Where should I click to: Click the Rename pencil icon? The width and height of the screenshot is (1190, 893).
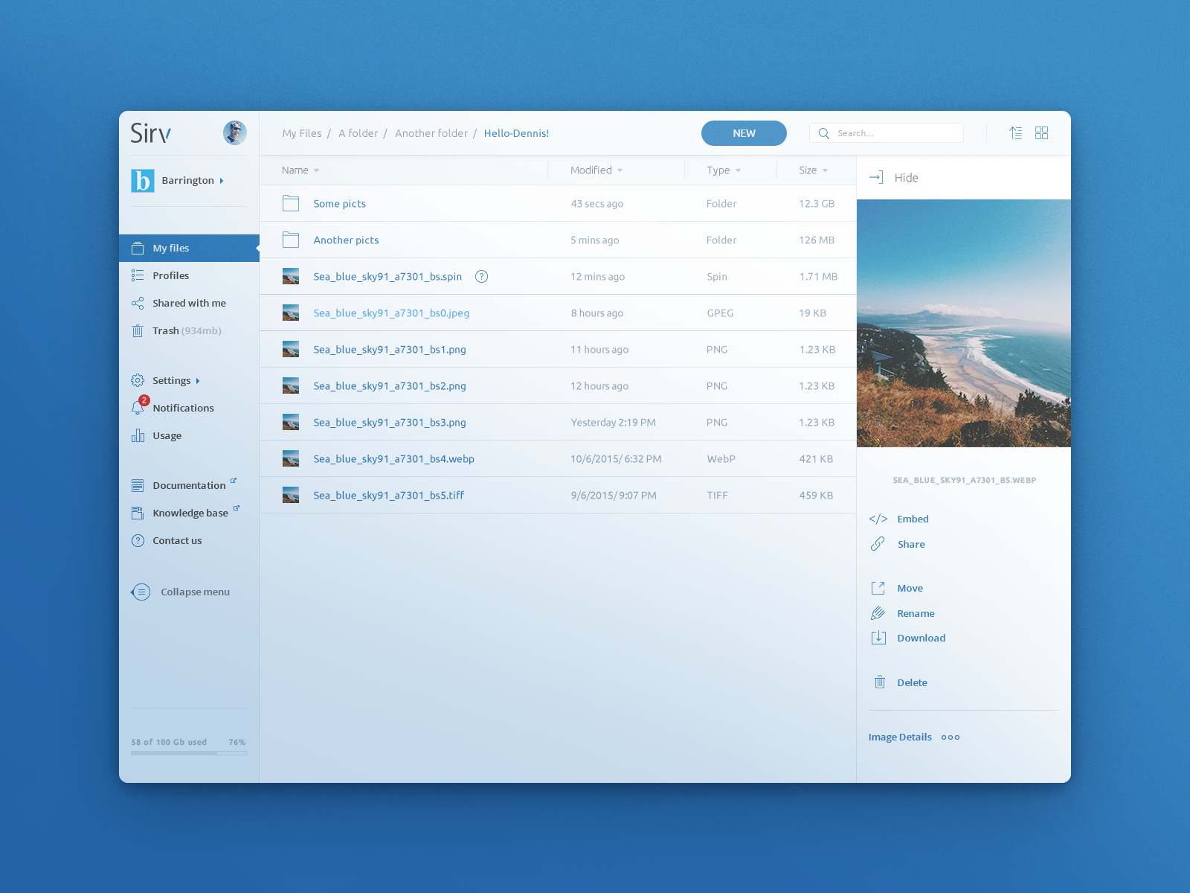[x=878, y=612]
